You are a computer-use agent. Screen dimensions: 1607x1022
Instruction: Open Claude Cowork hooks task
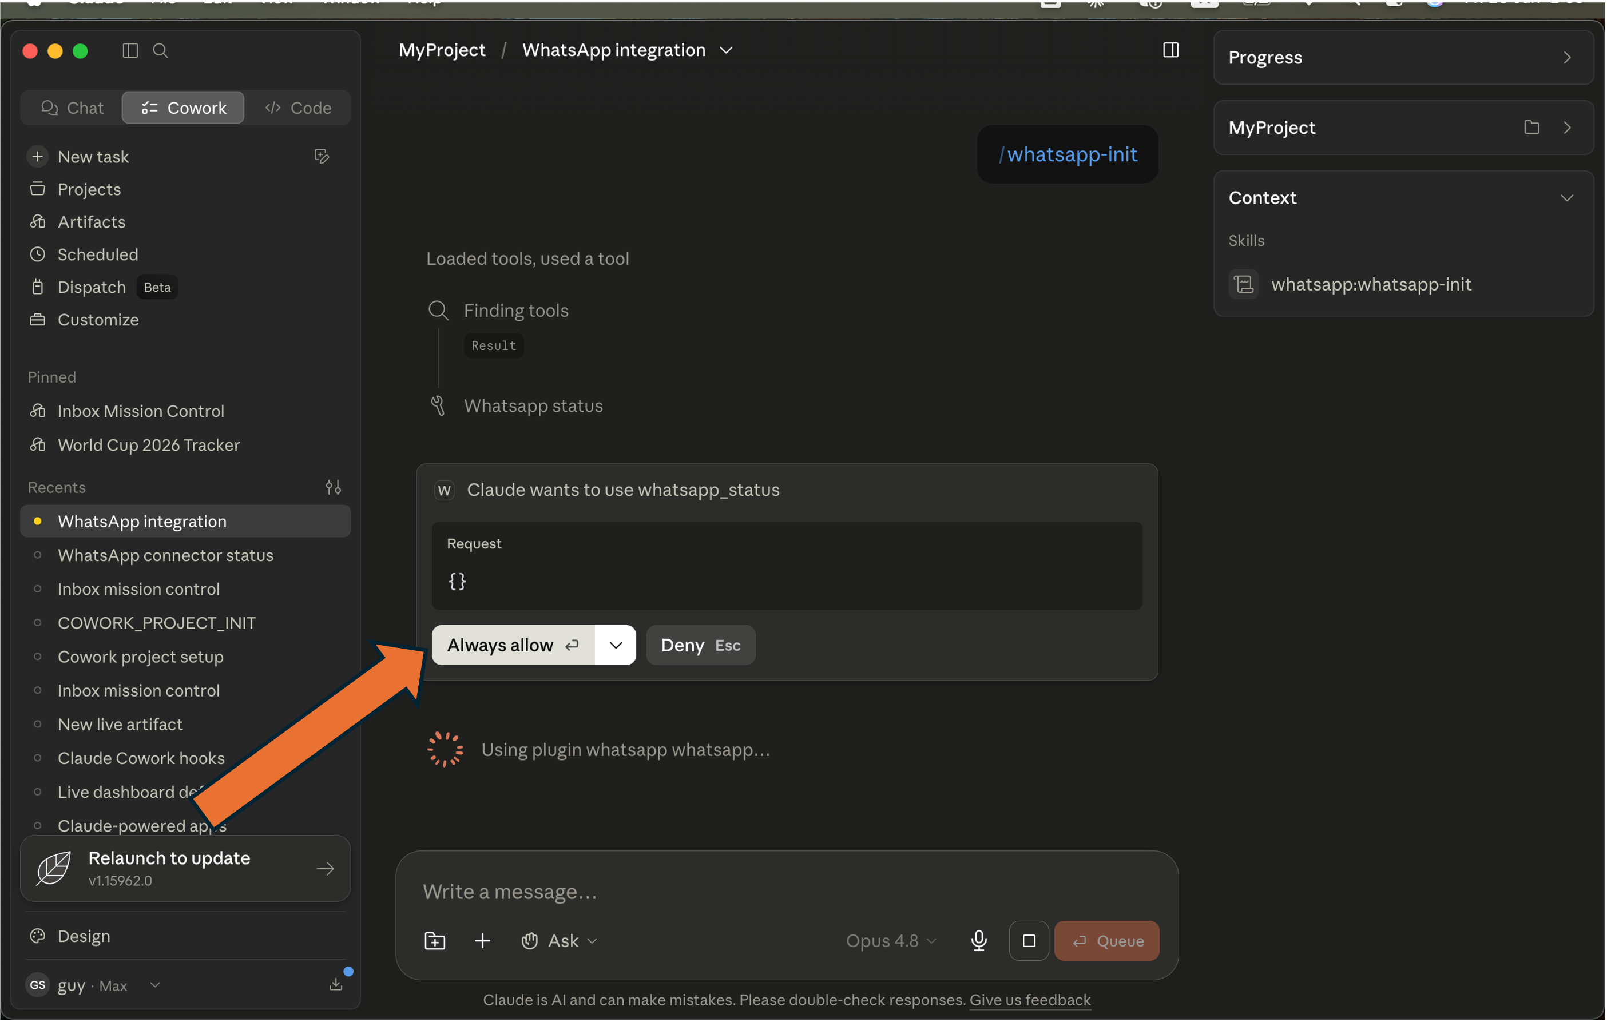pos(141,759)
